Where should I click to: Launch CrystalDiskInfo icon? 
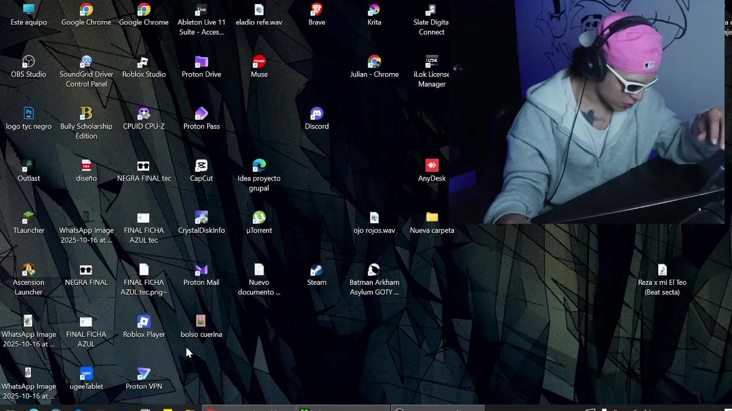point(201,223)
